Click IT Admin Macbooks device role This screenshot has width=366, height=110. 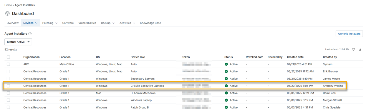pos(143,93)
